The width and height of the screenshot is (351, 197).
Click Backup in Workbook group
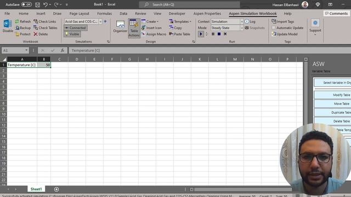[x=23, y=28]
